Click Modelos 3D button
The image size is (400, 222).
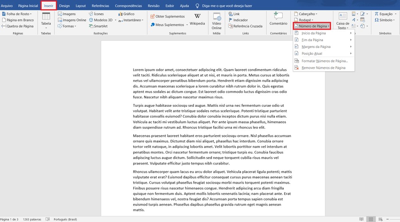[x=101, y=20]
